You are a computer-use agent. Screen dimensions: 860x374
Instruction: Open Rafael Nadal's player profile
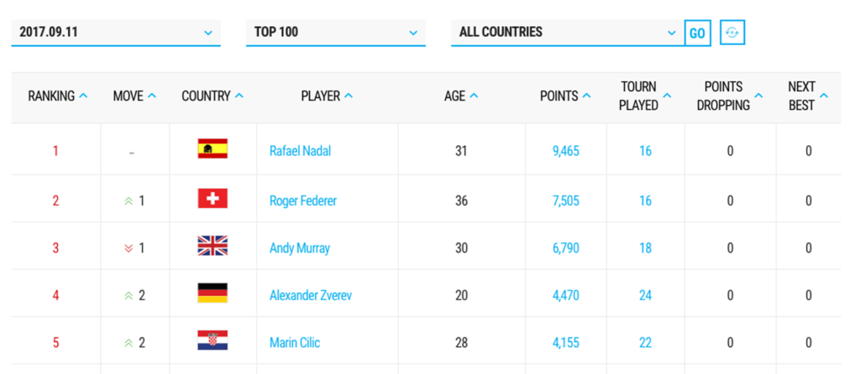pyautogui.click(x=300, y=152)
